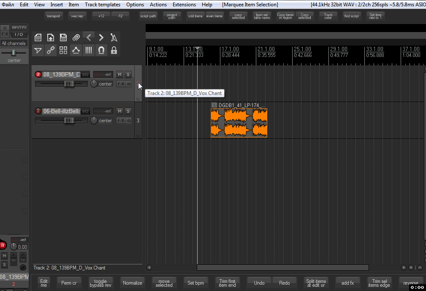The image size is (426, 291).
Task: Click the Save project floppy disk icon
Action: [63, 38]
